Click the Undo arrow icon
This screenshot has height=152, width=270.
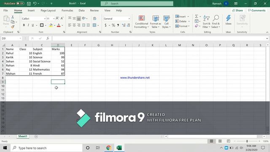pos(35,3)
